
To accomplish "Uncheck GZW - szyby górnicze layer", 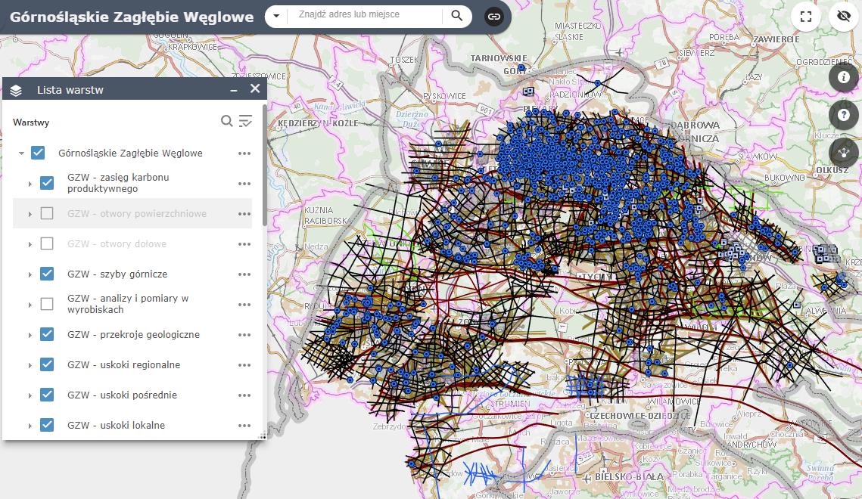I will (x=47, y=274).
